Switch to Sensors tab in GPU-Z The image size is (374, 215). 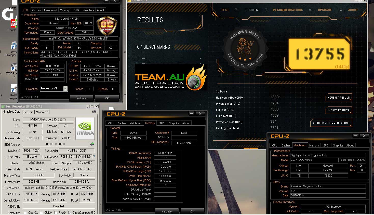tap(28, 112)
